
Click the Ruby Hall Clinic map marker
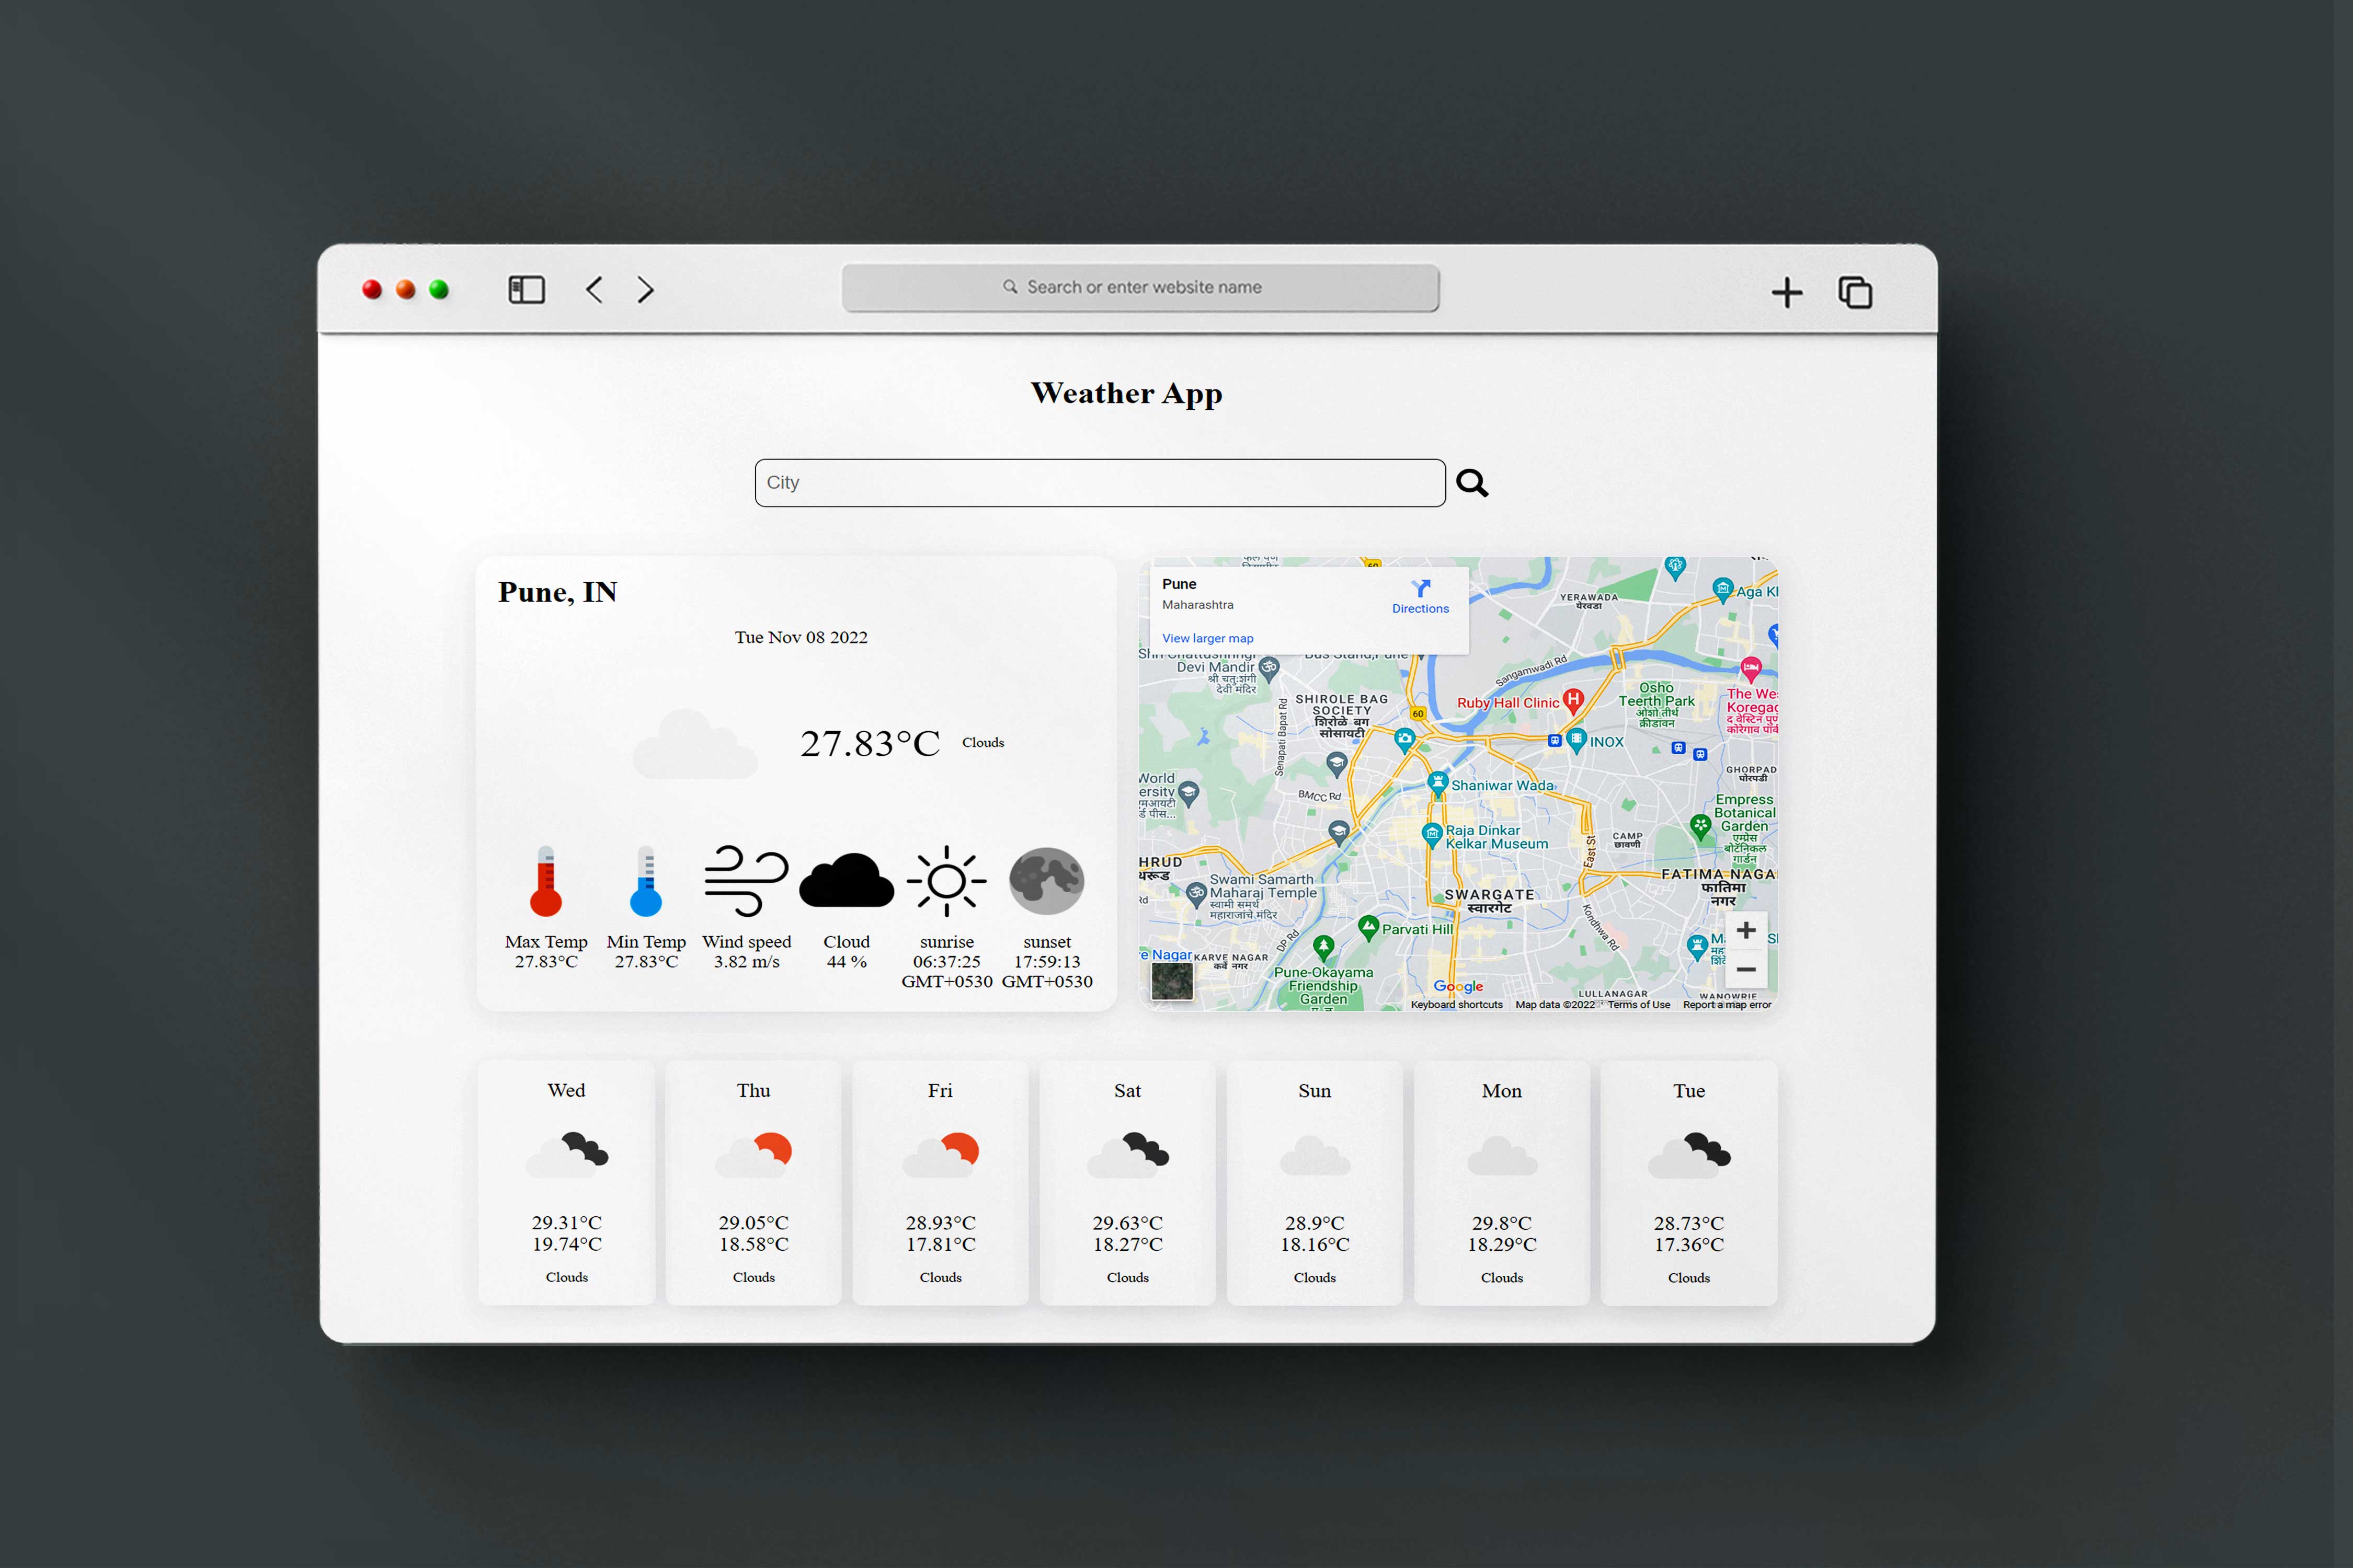pyautogui.click(x=1573, y=699)
